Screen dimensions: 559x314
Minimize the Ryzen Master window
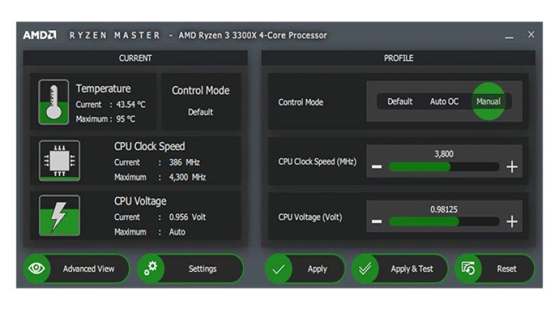pyautogui.click(x=509, y=36)
